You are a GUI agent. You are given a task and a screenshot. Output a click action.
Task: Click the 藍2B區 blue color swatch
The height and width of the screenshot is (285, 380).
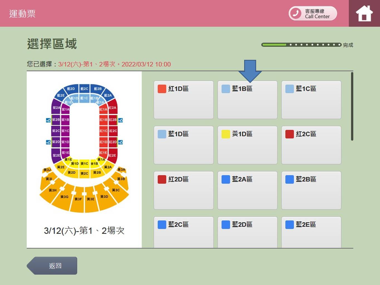pos(290,179)
